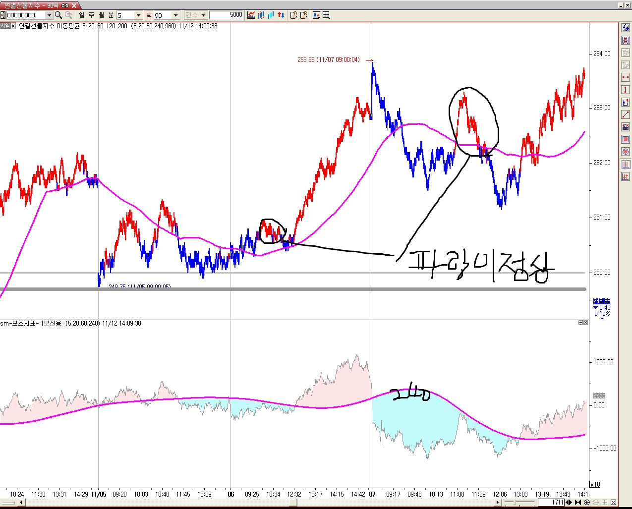
Task: Select the horizontal line drawing tool
Action: tap(626, 77)
